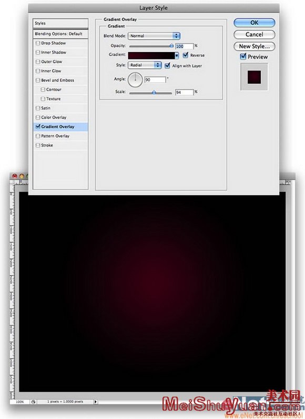This screenshot has height=419, width=305.
Task: Click the status bar arrow icon
Action: [x=96, y=402]
